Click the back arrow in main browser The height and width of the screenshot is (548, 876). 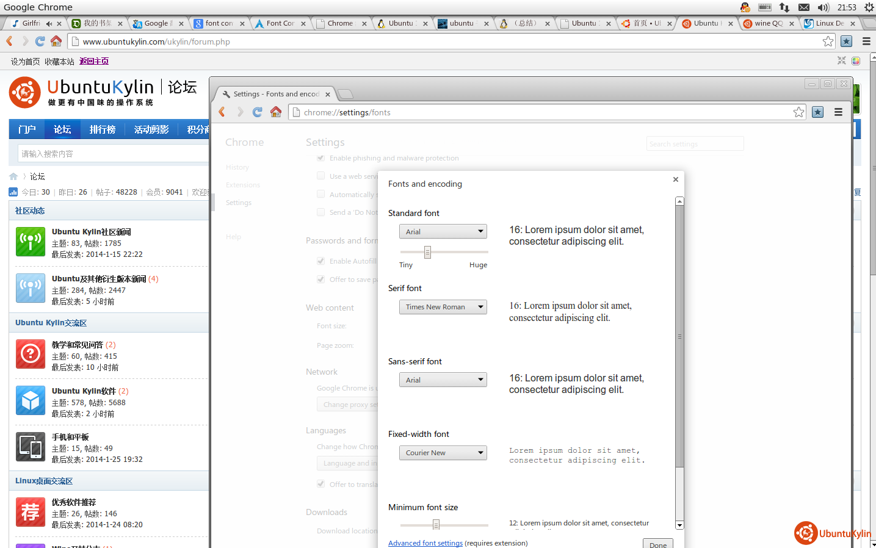9,41
